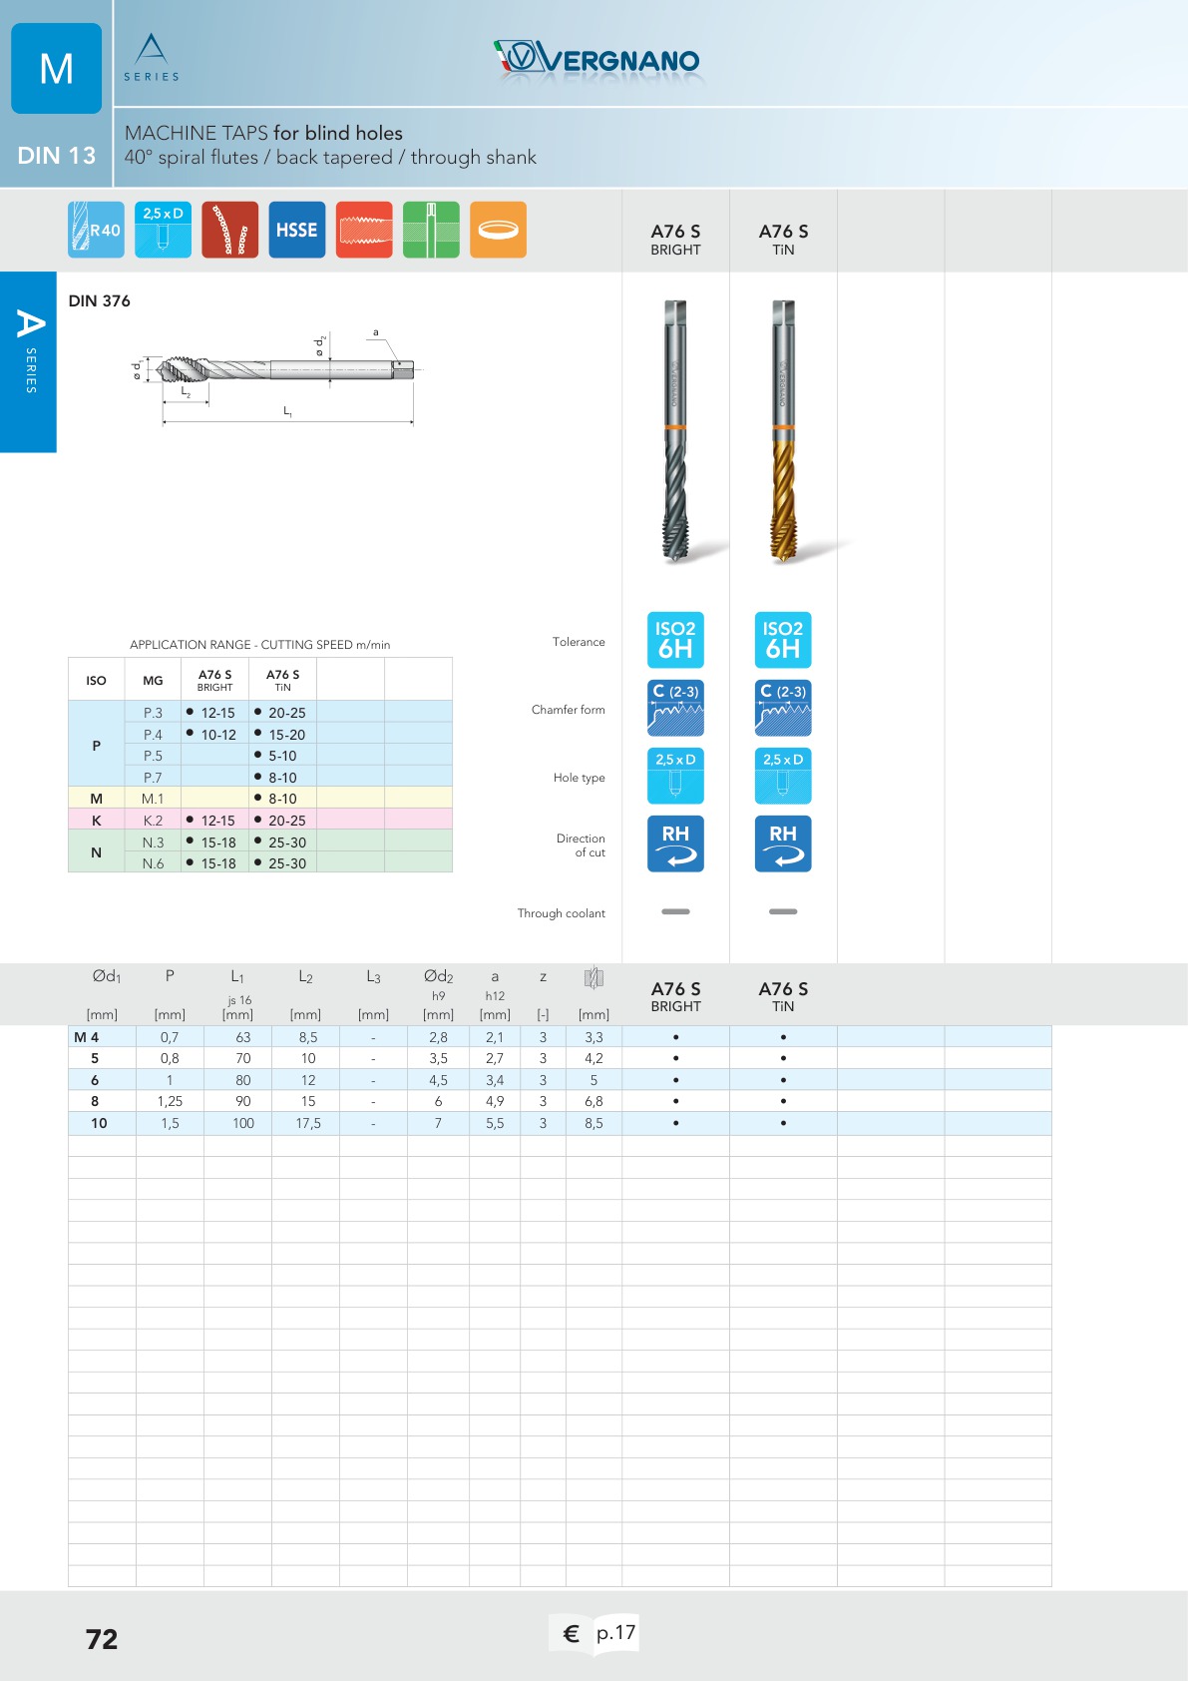
Task: Click the blue M thread type tile
Action: tap(56, 68)
